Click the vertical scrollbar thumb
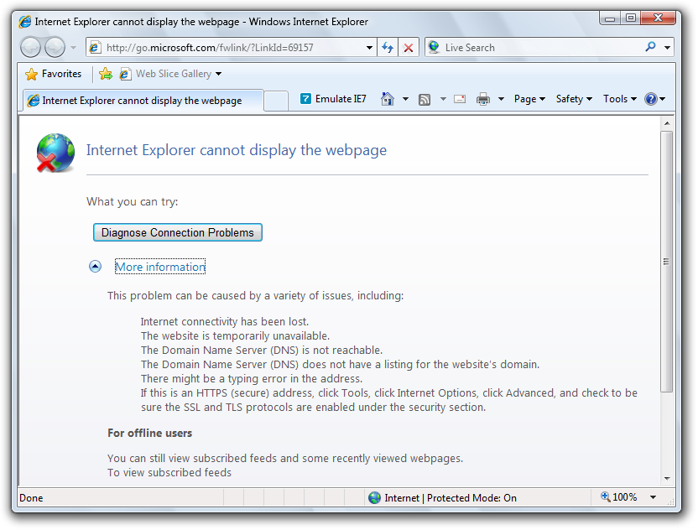698x530 pixels. [x=666, y=262]
